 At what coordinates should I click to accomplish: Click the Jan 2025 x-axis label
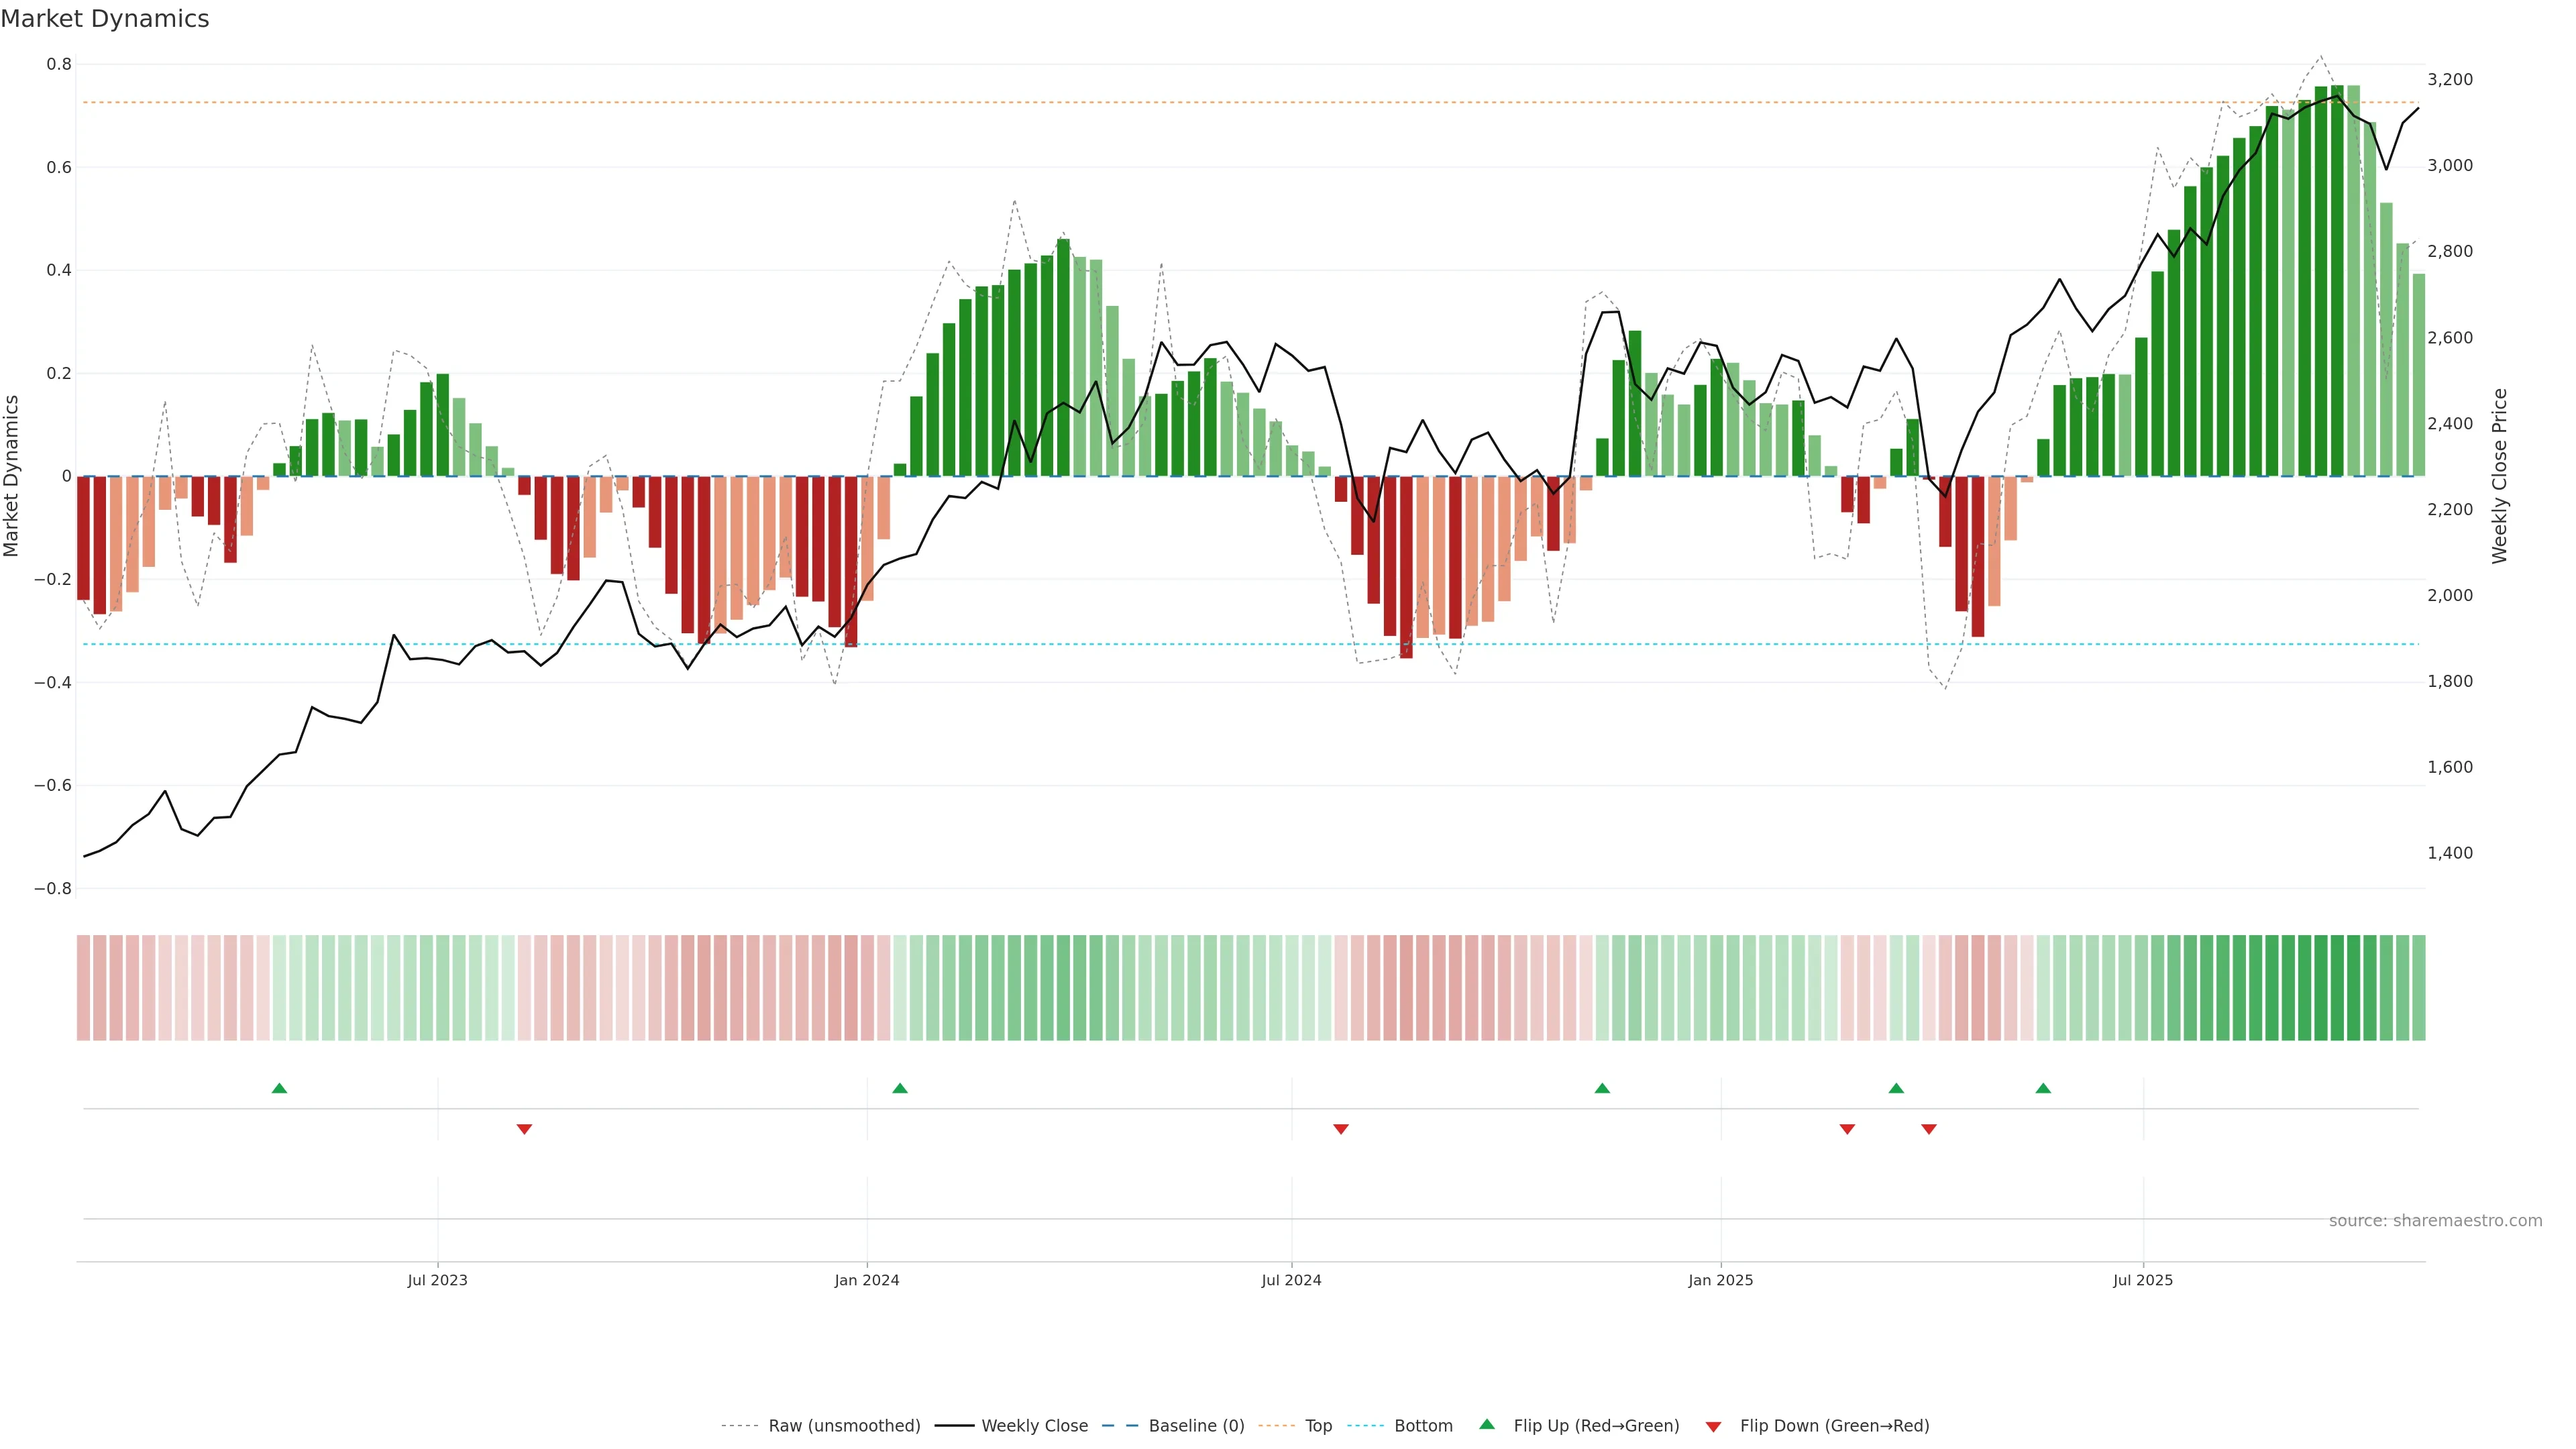[x=1720, y=1280]
